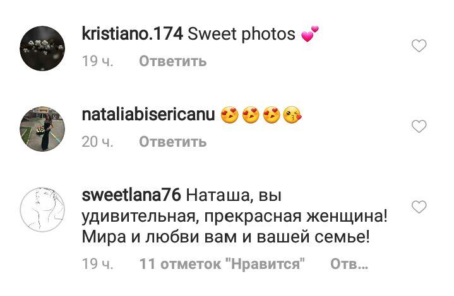Visit the sweetlana76 username link
This screenshot has height=296, width=454.
(x=131, y=195)
